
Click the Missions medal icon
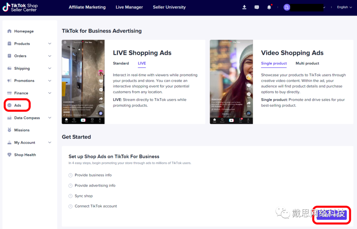(9, 130)
